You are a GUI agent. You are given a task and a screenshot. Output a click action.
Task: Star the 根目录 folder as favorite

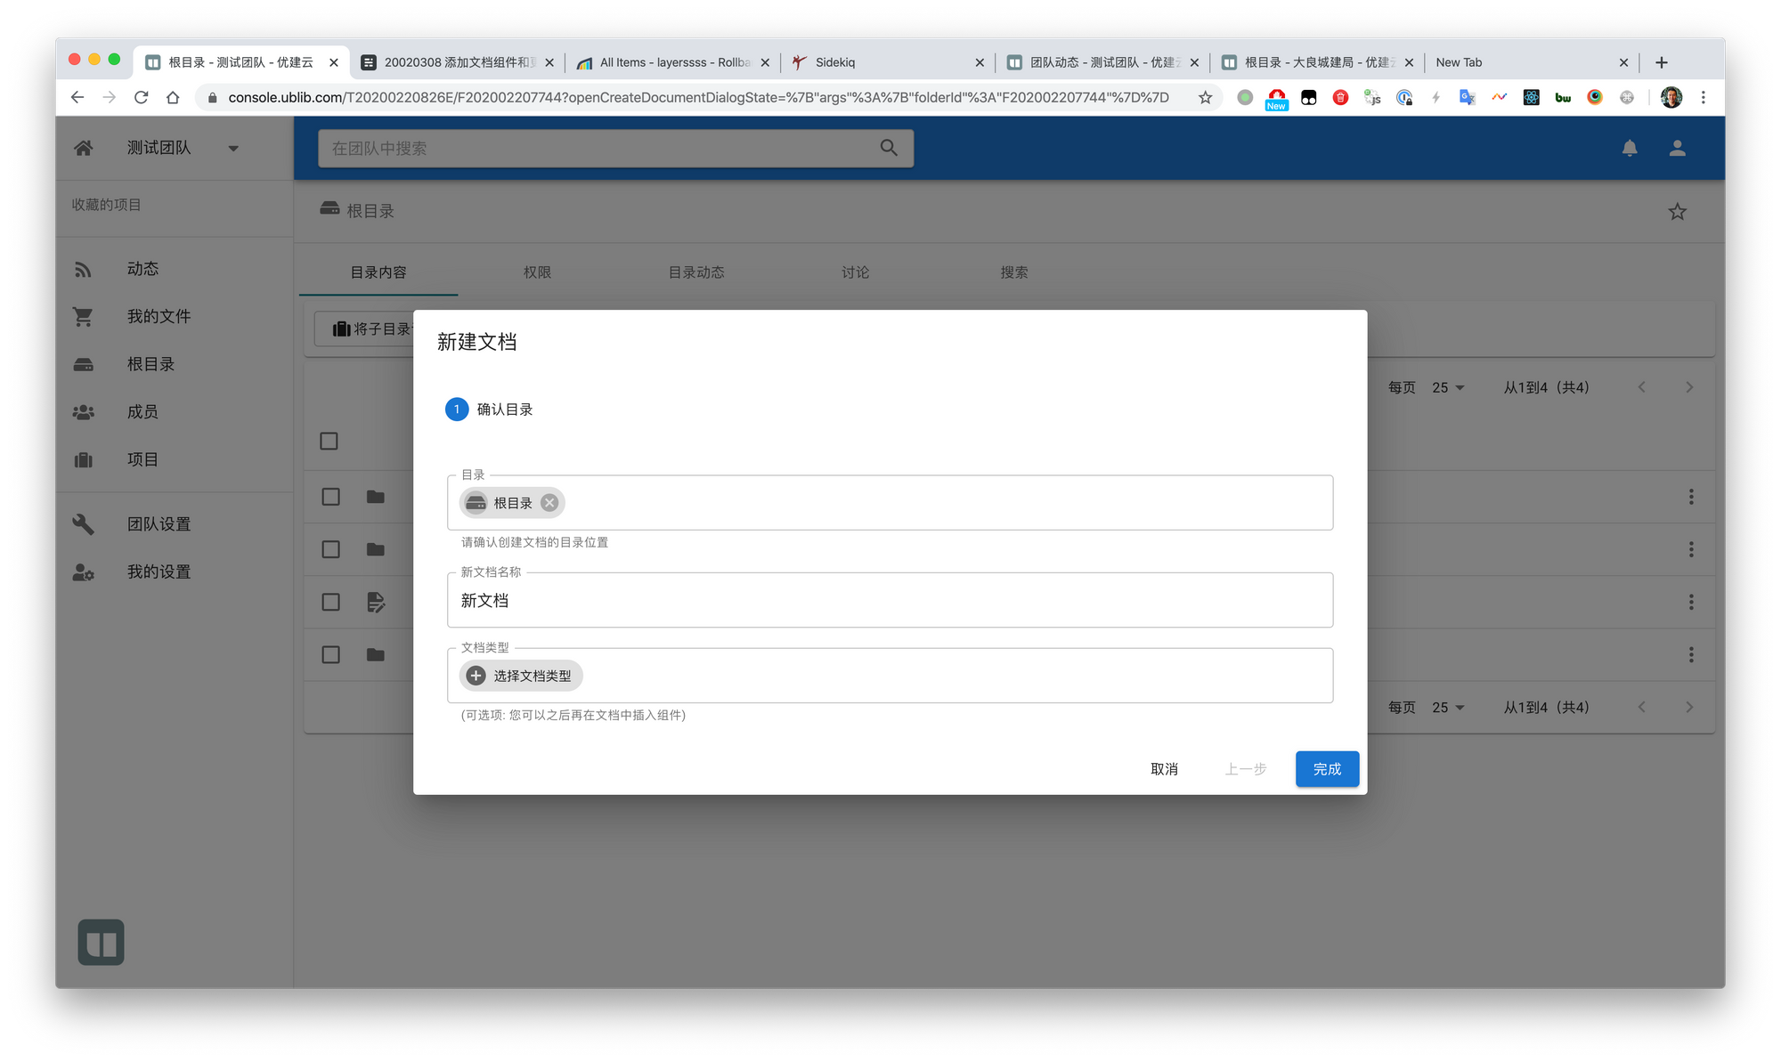(x=1677, y=212)
